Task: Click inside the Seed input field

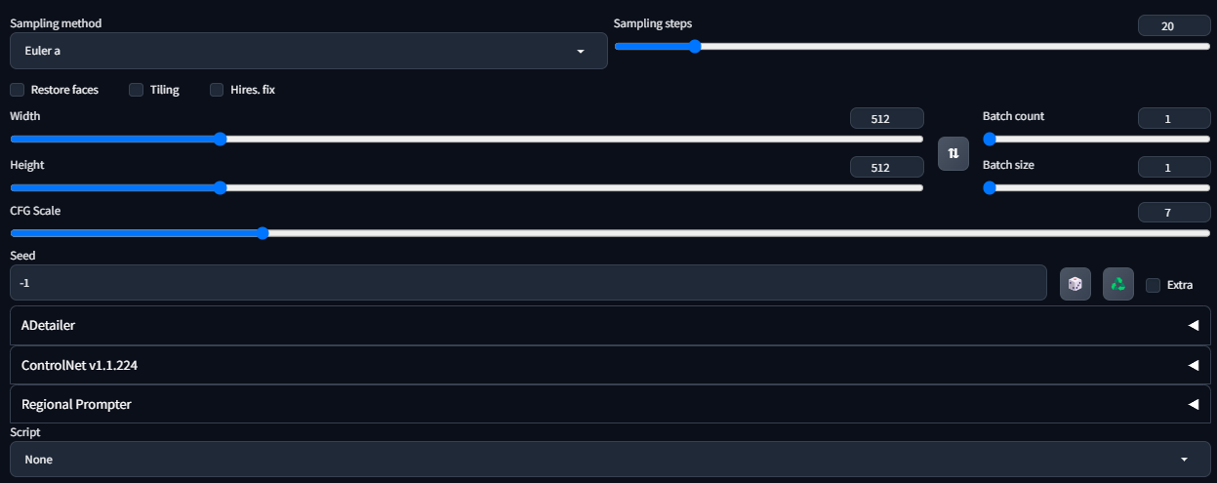Action: pyautogui.click(x=528, y=283)
